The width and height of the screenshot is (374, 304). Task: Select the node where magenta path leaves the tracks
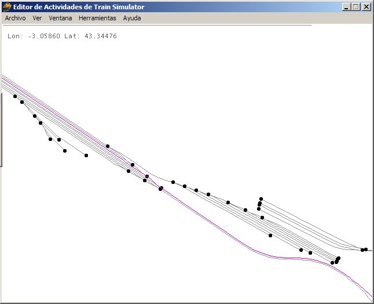pos(160,189)
